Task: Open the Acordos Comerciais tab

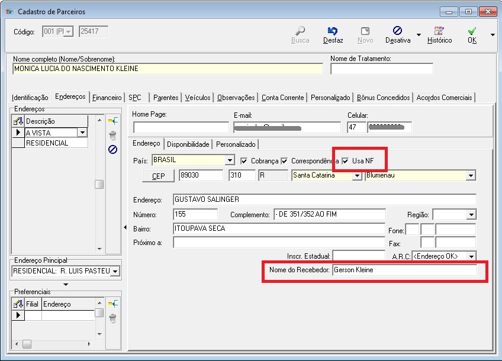Action: [x=444, y=98]
